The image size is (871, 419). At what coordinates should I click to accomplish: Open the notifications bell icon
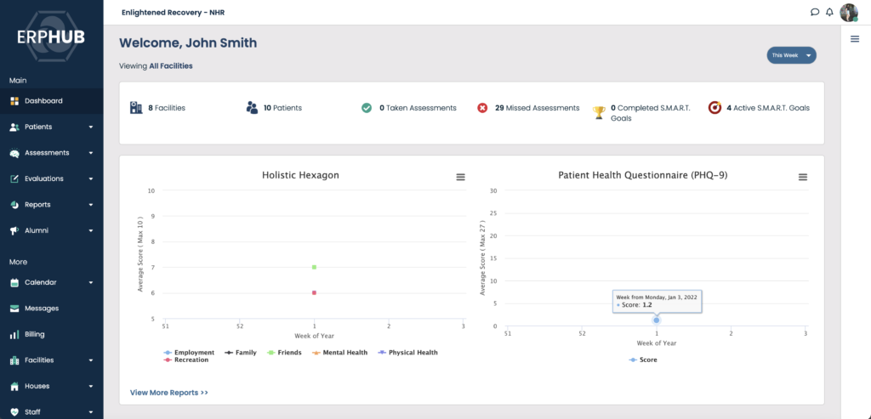(830, 12)
